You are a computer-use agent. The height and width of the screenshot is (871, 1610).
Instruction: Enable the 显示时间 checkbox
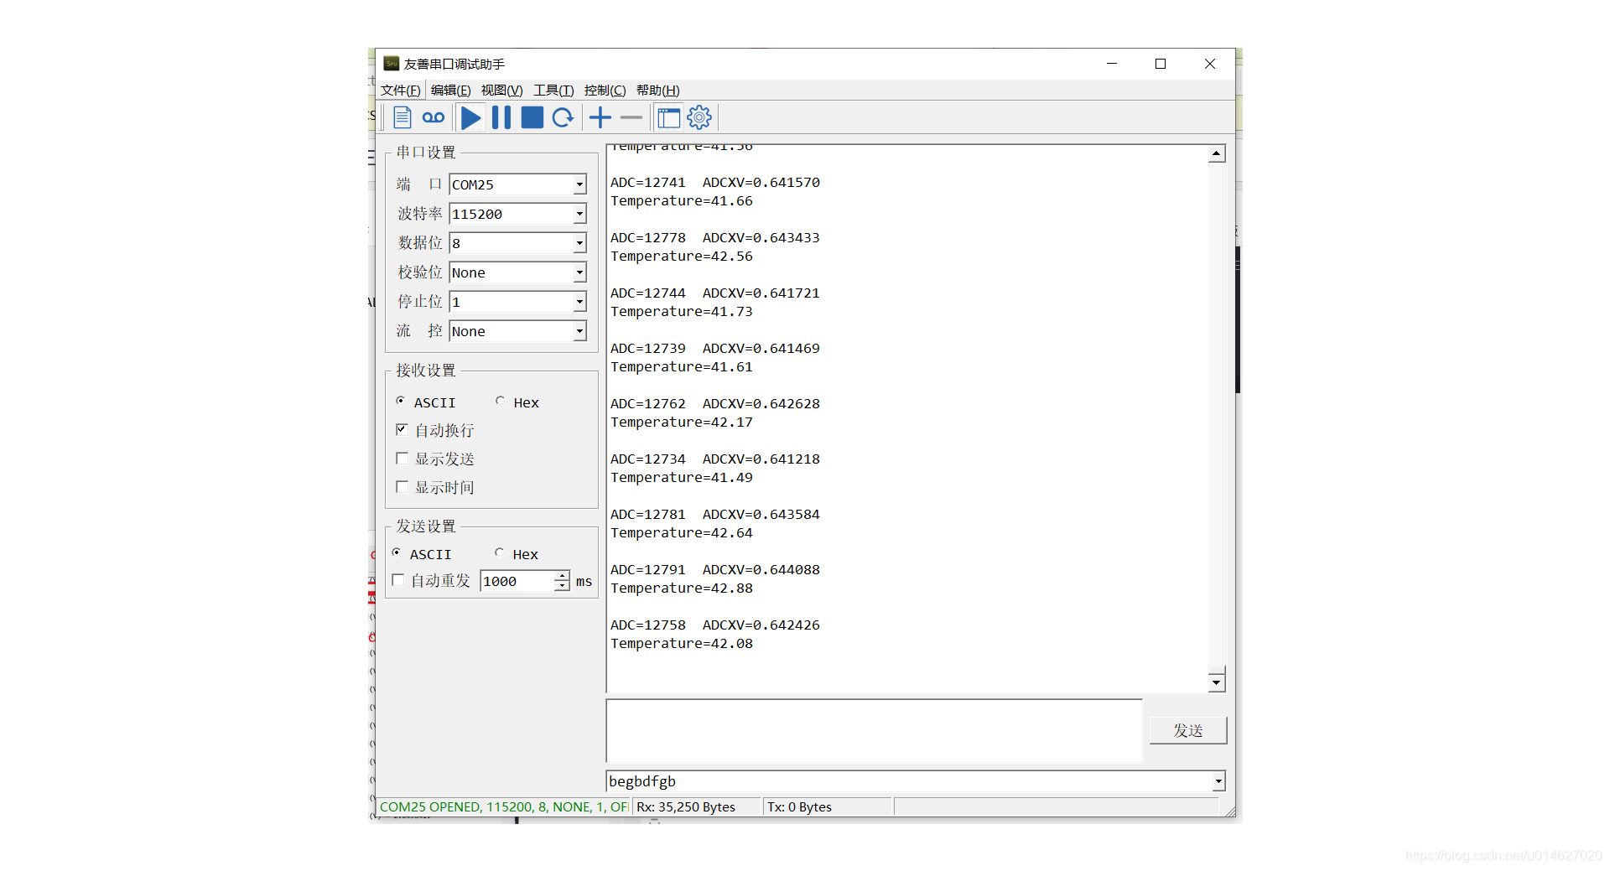click(402, 486)
